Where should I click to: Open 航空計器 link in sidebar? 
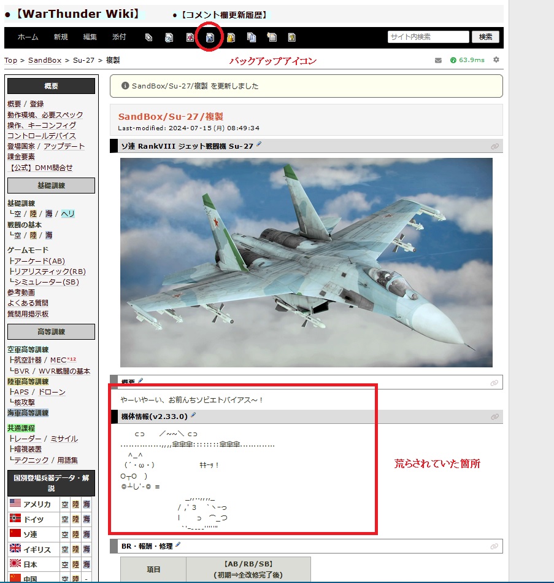(28, 360)
